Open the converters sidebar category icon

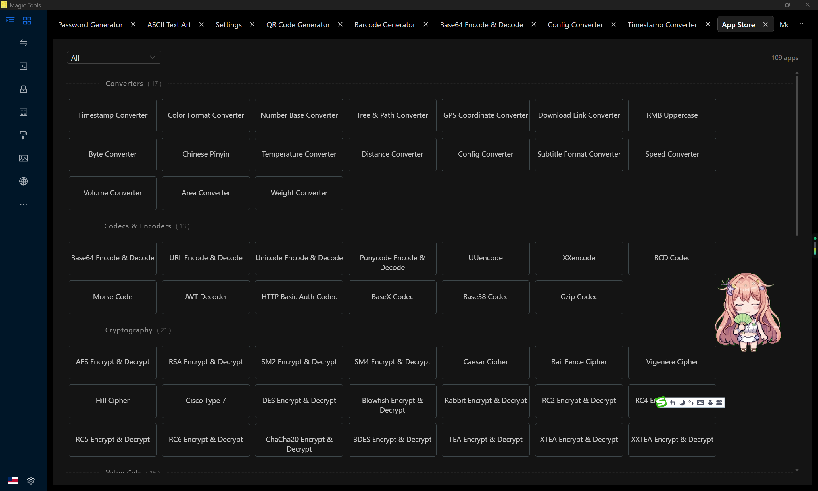coord(24,43)
